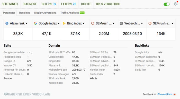The image size is (180, 99).
Task: Click the Source link under Seite
Action: (x=7, y=78)
